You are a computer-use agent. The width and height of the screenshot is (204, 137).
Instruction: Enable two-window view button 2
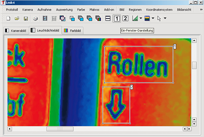[125, 18]
